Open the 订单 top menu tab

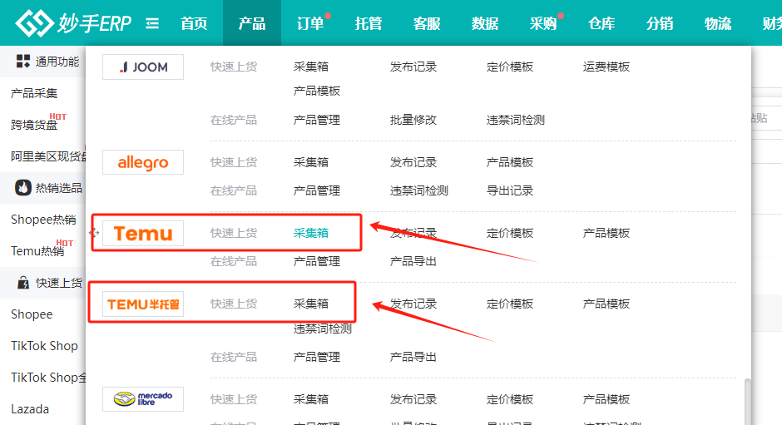310,23
